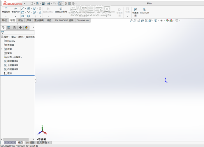Toggle the Hide/Show Items eye icon

tap(161, 21)
